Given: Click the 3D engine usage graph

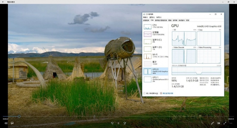Looking at the screenshot, I should coord(184,38).
